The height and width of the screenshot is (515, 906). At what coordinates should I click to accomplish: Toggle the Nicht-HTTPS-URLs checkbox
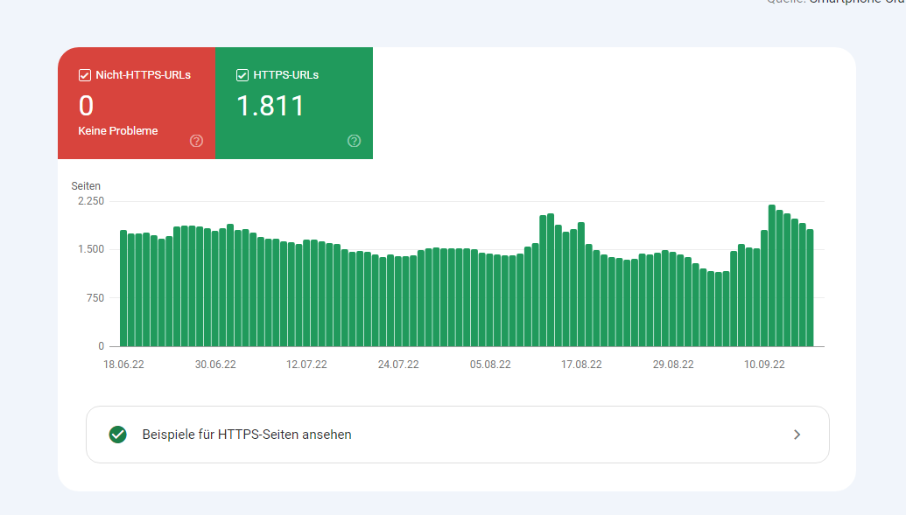pyautogui.click(x=85, y=75)
